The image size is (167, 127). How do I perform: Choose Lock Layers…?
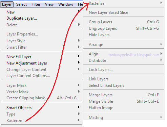coord(124,70)
